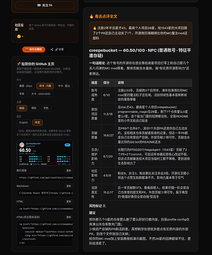This screenshot has height=255, width=212.
Task: Click the avatar in the card preview
Action: [22, 145]
